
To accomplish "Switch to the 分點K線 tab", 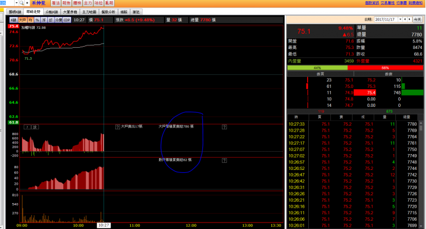I will 52,12.
